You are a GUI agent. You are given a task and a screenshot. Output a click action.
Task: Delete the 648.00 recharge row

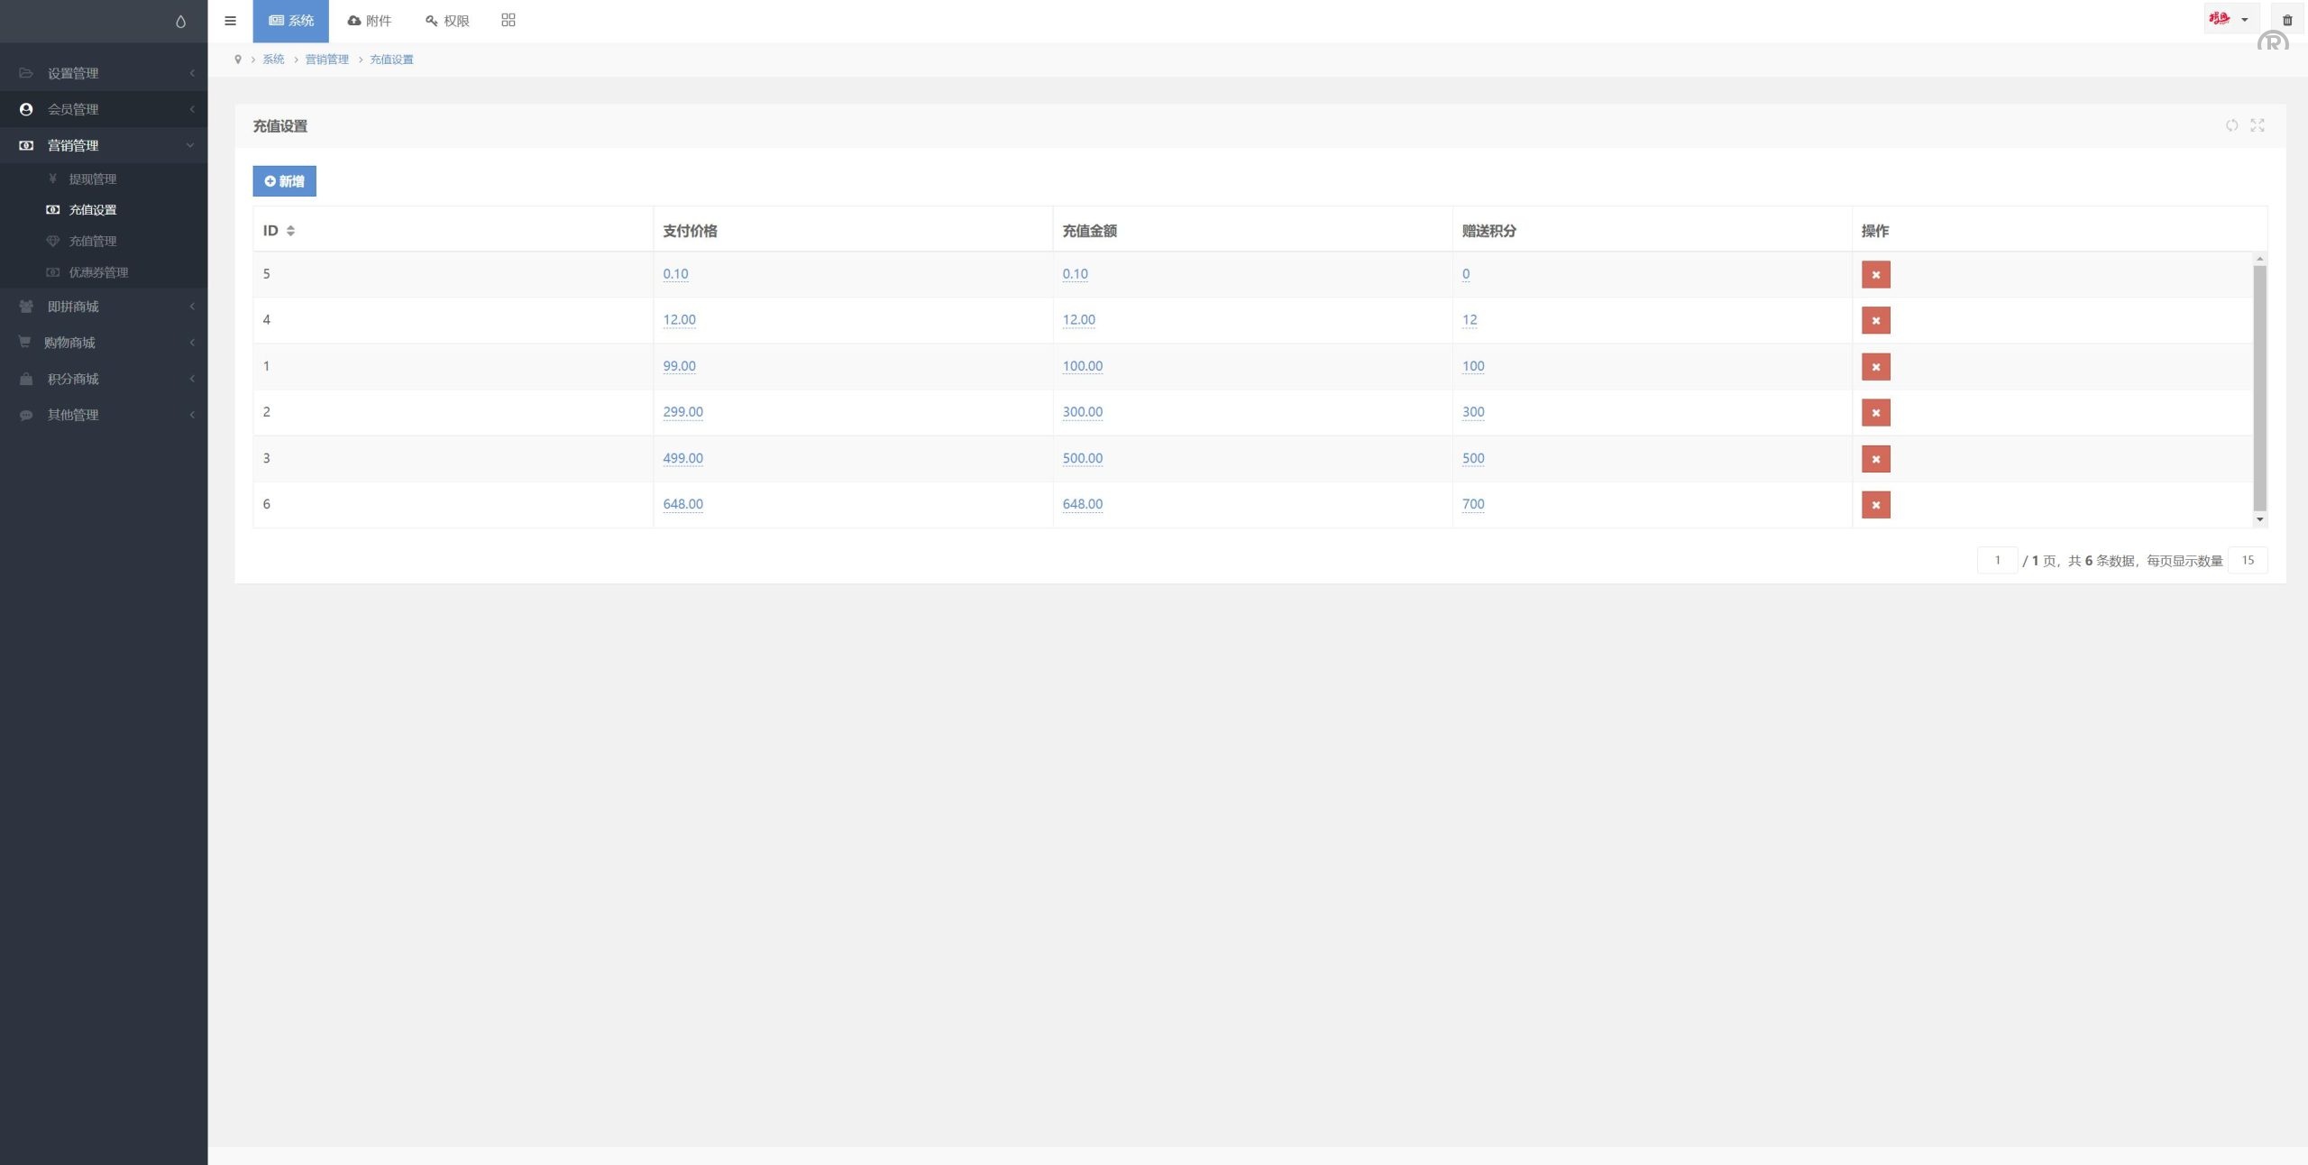pyautogui.click(x=1875, y=505)
